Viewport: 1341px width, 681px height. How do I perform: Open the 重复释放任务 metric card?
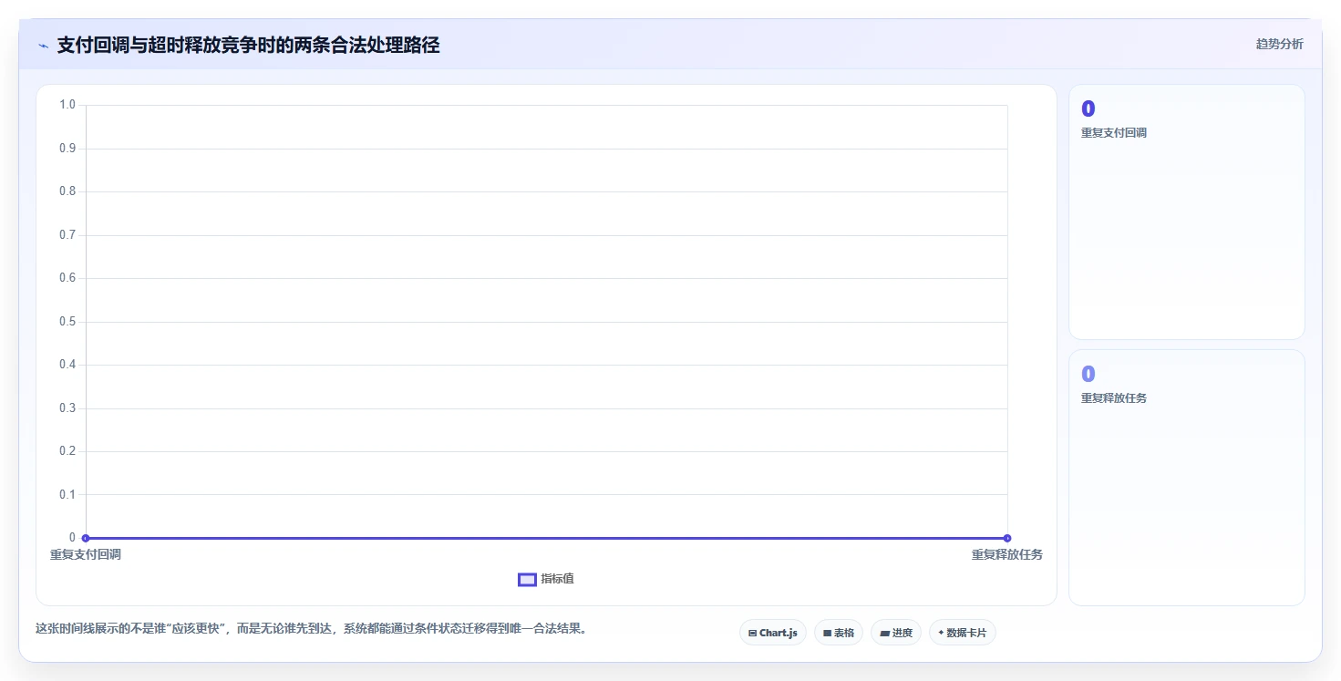[x=1187, y=478]
